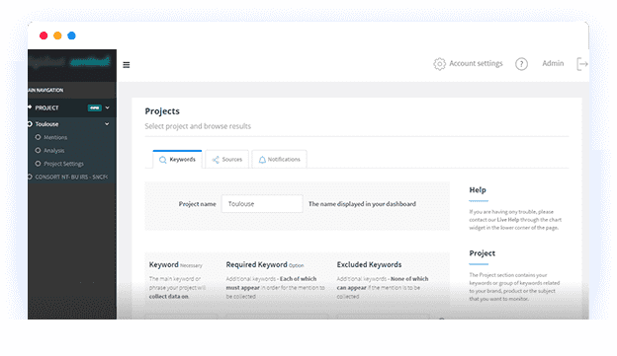Open Account settings gear icon
This screenshot has width=617, height=356.
tap(440, 63)
